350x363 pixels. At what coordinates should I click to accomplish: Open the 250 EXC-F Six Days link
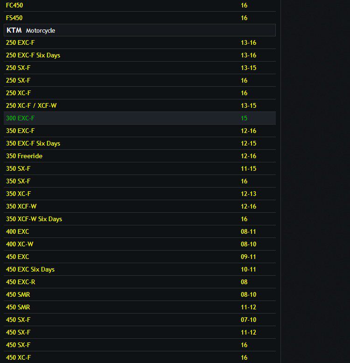tap(33, 55)
